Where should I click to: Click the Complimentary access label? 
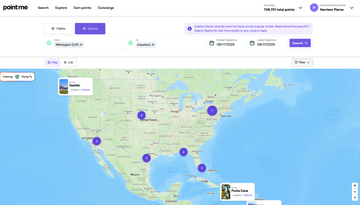[x=333, y=5]
